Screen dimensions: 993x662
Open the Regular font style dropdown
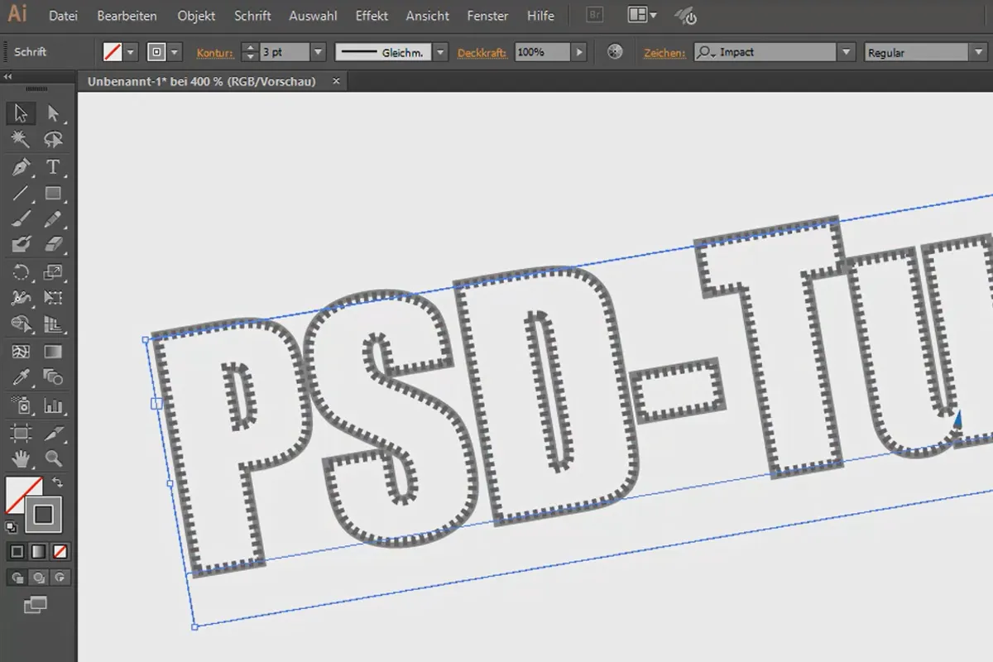pyautogui.click(x=980, y=52)
